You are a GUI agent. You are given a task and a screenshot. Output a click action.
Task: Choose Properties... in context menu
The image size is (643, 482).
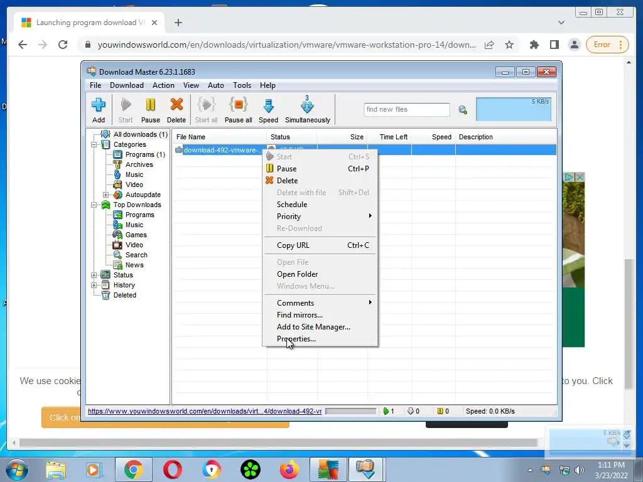(320, 338)
